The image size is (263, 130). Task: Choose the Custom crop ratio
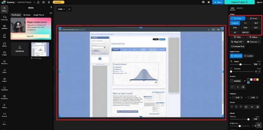[x=235, y=23]
